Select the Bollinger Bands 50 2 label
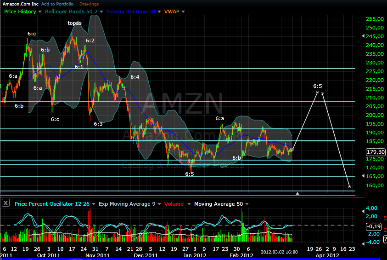387x260 pixels. [71, 12]
